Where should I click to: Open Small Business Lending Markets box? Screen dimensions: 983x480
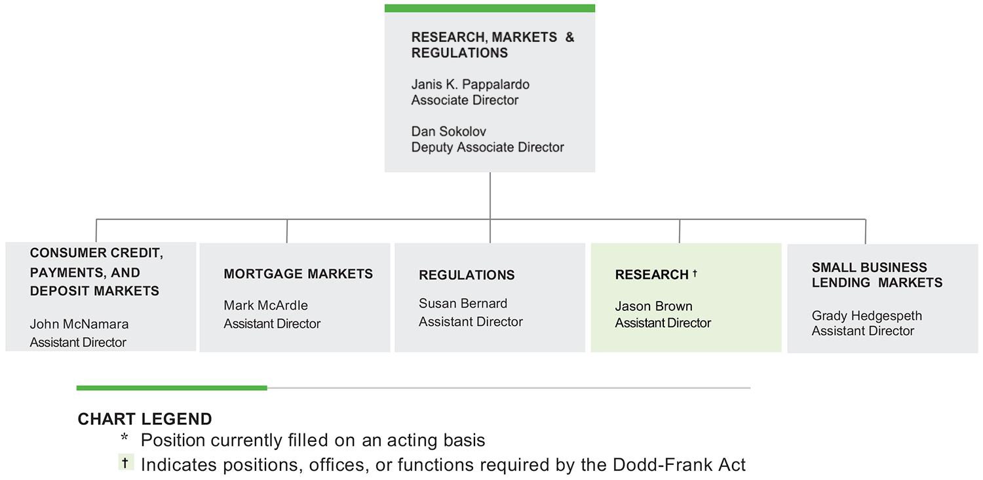tap(882, 298)
